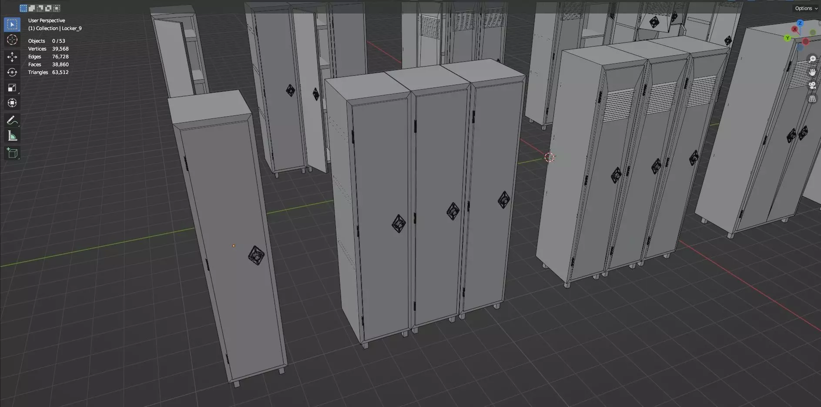Switch perspective/orthographic grid icon
This screenshot has height=407, width=821.
click(x=812, y=99)
